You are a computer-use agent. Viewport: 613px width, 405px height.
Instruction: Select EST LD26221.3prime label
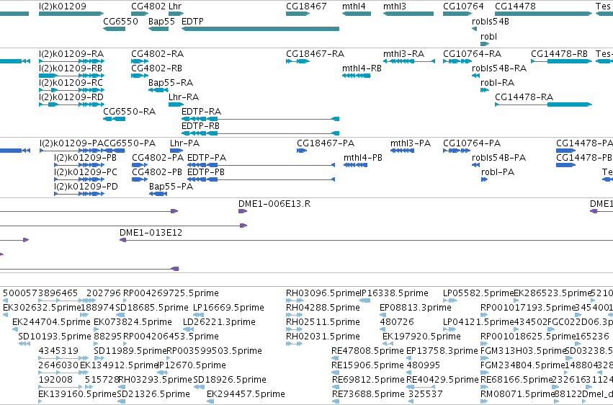tap(219, 322)
